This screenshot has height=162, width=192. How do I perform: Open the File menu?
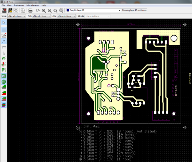coord(4,6)
